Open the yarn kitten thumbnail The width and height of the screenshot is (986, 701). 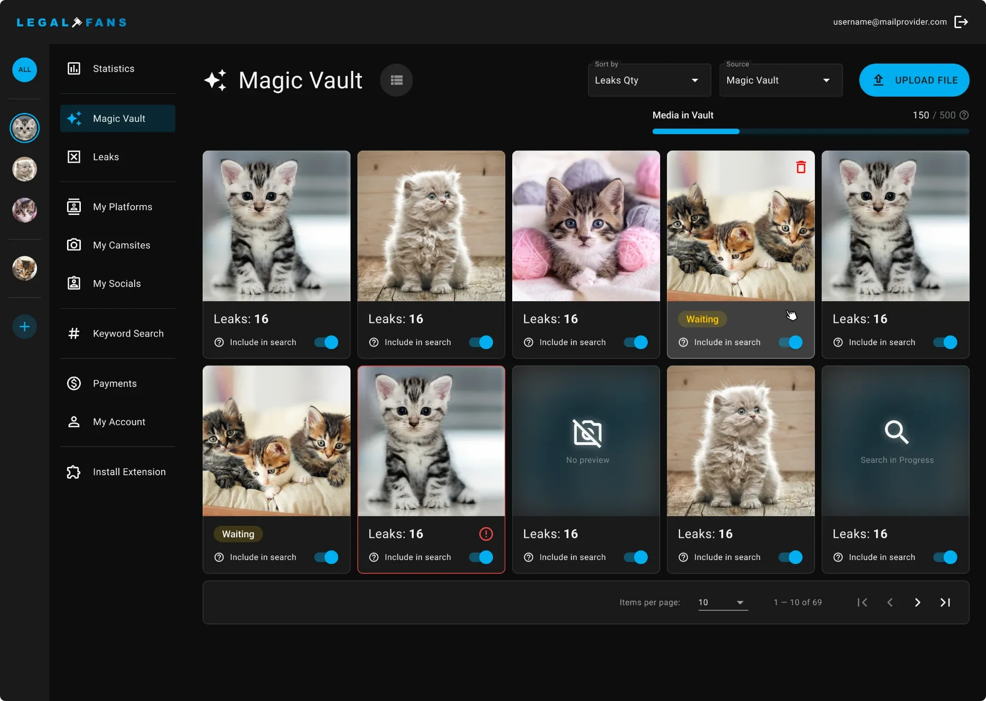click(586, 226)
